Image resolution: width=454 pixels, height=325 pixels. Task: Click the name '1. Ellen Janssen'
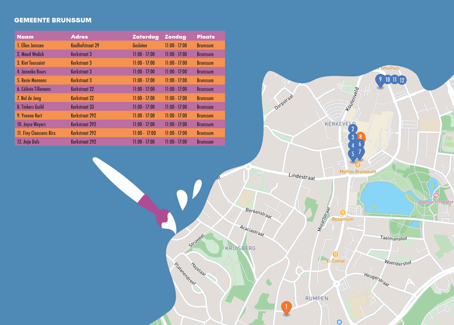click(x=30, y=46)
